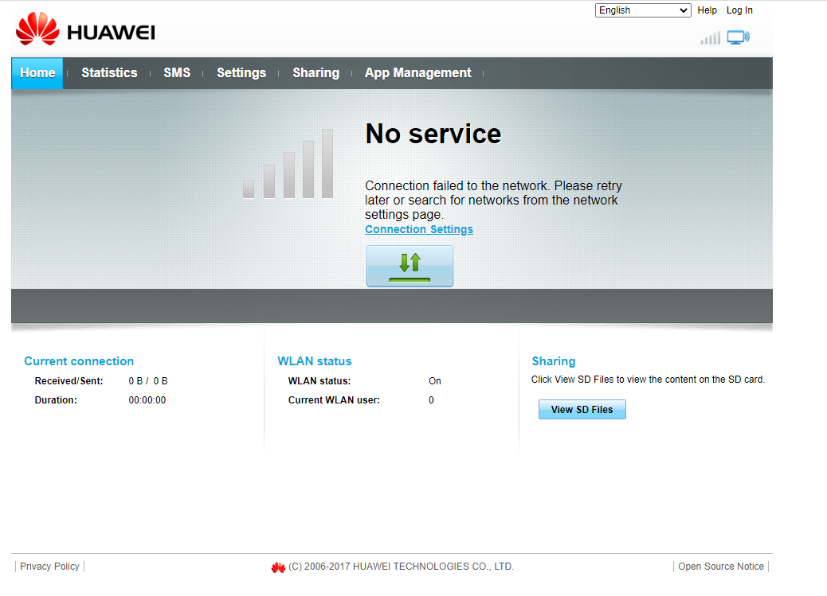
Task: Open the Open Source Notice link
Action: tap(720, 567)
